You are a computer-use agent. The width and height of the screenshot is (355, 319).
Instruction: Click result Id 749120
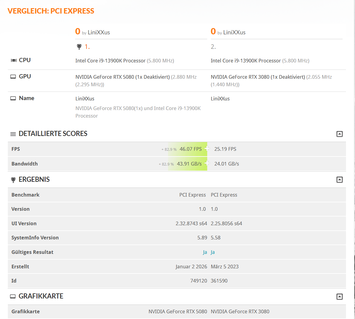198,281
